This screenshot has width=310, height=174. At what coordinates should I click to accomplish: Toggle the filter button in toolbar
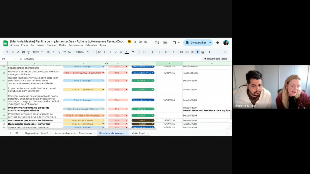[x=197, y=52]
